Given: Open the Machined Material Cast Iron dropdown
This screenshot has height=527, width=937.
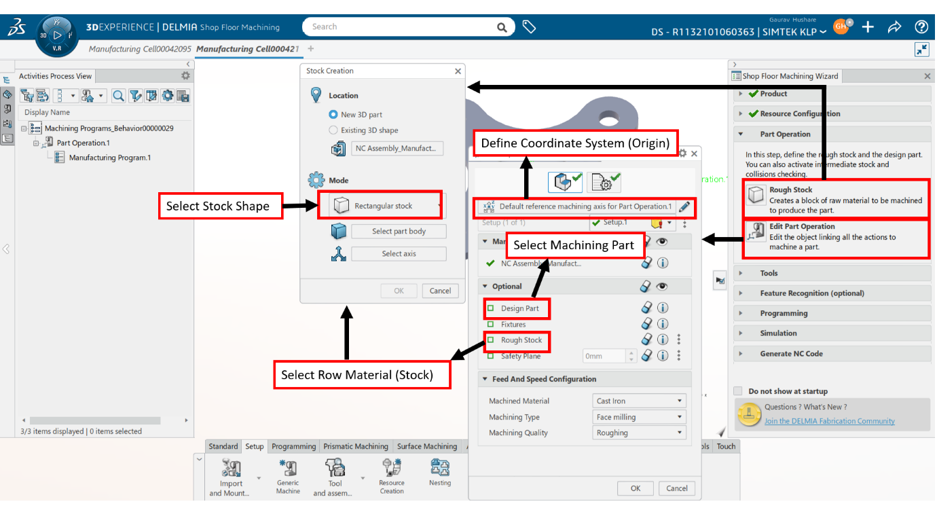Looking at the screenshot, I should click(x=640, y=401).
